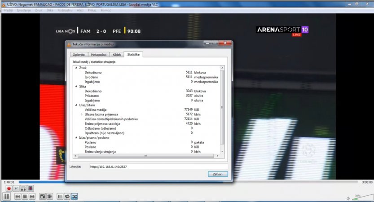Image resolution: width=374 pixels, height=202 pixels.
Task: Open the Podnaslov menu
Action: pyautogui.click(x=65, y=10)
